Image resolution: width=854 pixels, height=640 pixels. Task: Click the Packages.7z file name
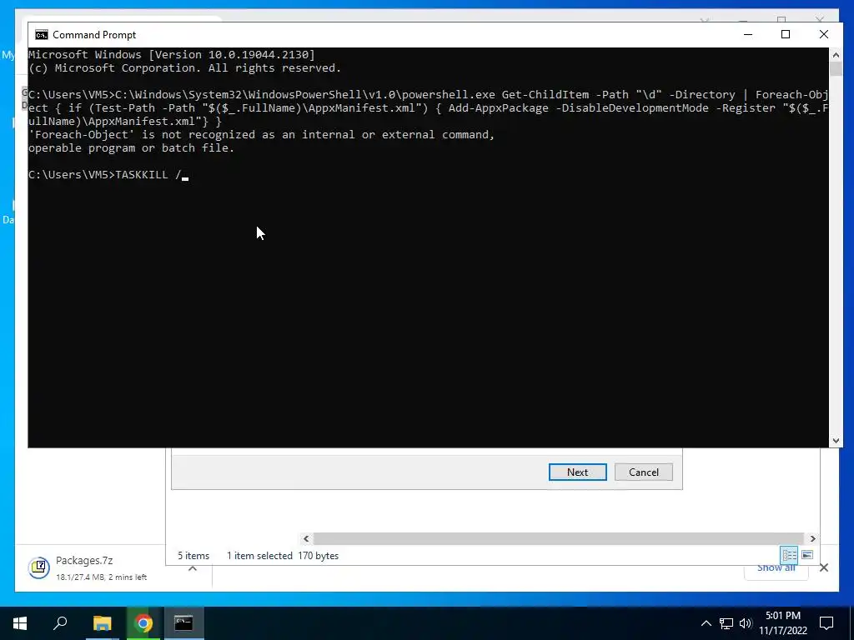point(84,561)
